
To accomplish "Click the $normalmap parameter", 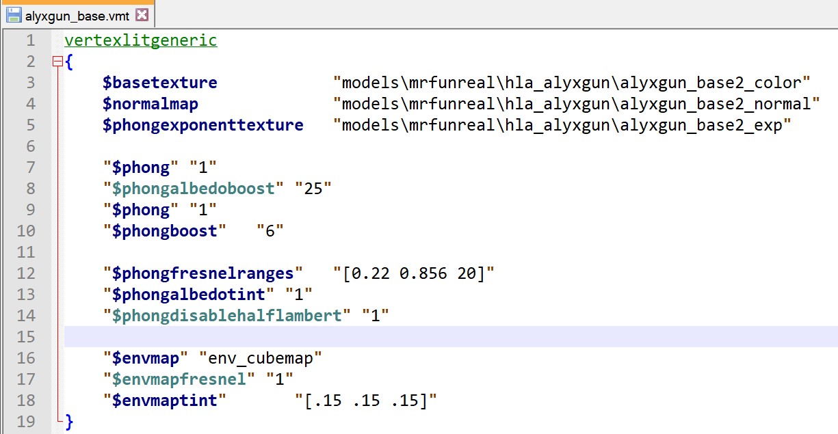I will (150, 104).
